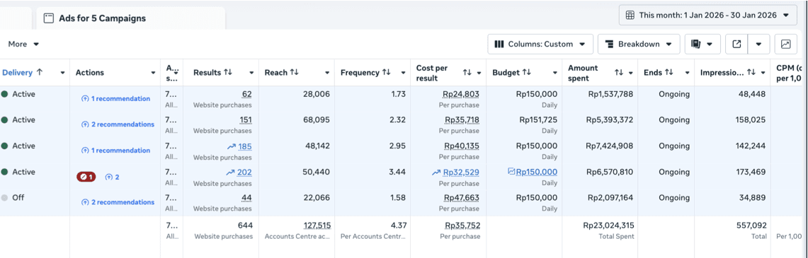The image size is (808, 258).
Task: Click total impressions 557,092
Action: (x=751, y=225)
